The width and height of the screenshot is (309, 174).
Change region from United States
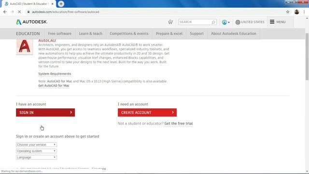tap(250, 22)
